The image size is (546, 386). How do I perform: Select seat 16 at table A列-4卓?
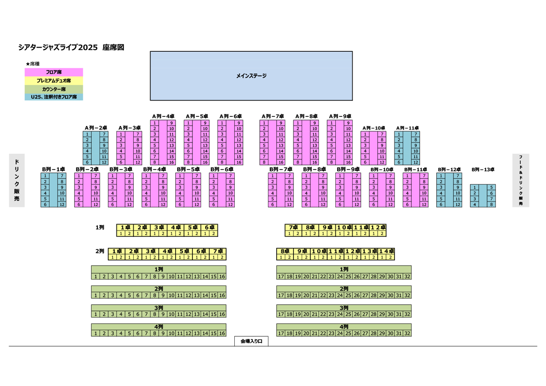[x=172, y=162]
